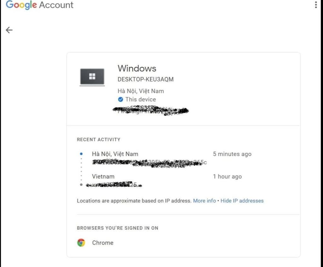The width and height of the screenshot is (323, 267).
Task: Click the blue dot for latest activity
Action: [81, 154]
